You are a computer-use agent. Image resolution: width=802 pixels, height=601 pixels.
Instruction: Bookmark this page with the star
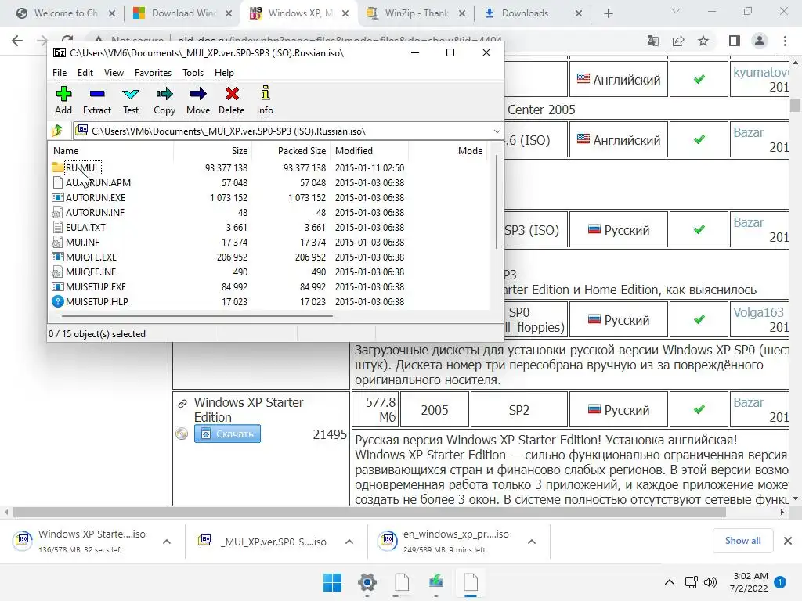click(x=703, y=41)
